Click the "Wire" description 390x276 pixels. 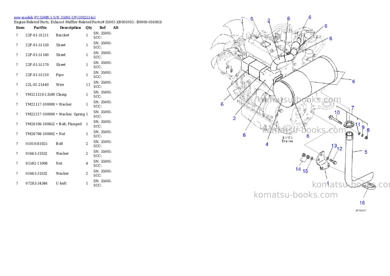[60, 85]
